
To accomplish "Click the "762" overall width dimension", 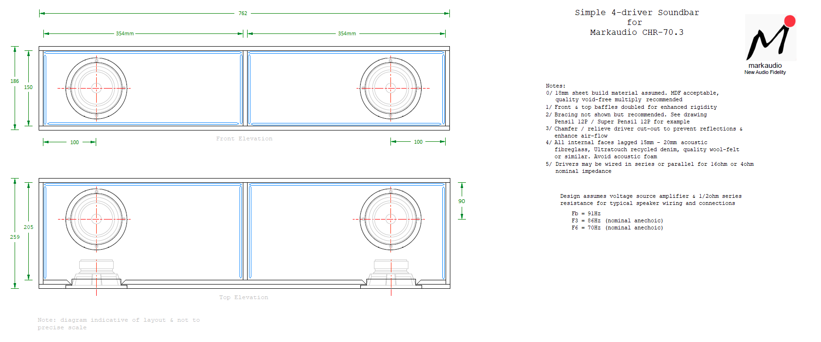I will [243, 13].
